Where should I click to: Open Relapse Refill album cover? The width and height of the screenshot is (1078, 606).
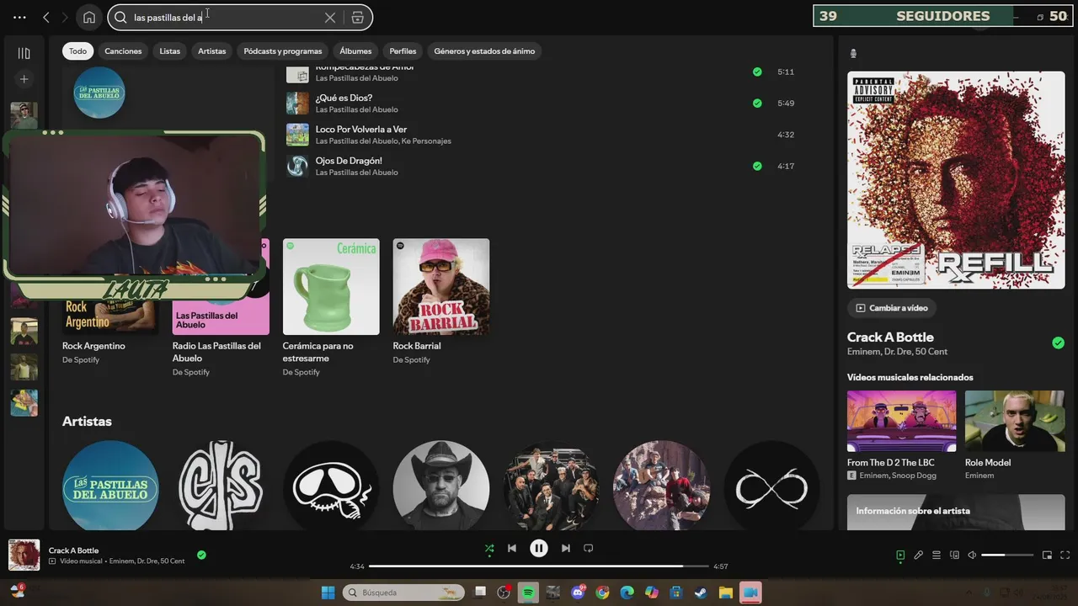pos(956,180)
